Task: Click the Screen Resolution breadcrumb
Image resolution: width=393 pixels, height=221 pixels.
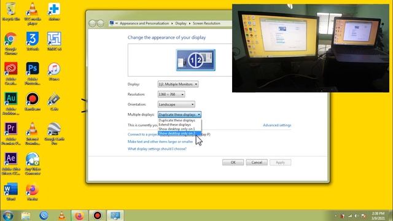Action: click(x=206, y=23)
